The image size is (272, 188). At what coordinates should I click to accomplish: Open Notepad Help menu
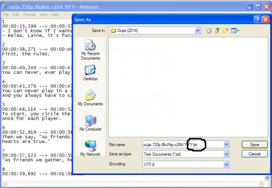[x=56, y=15]
